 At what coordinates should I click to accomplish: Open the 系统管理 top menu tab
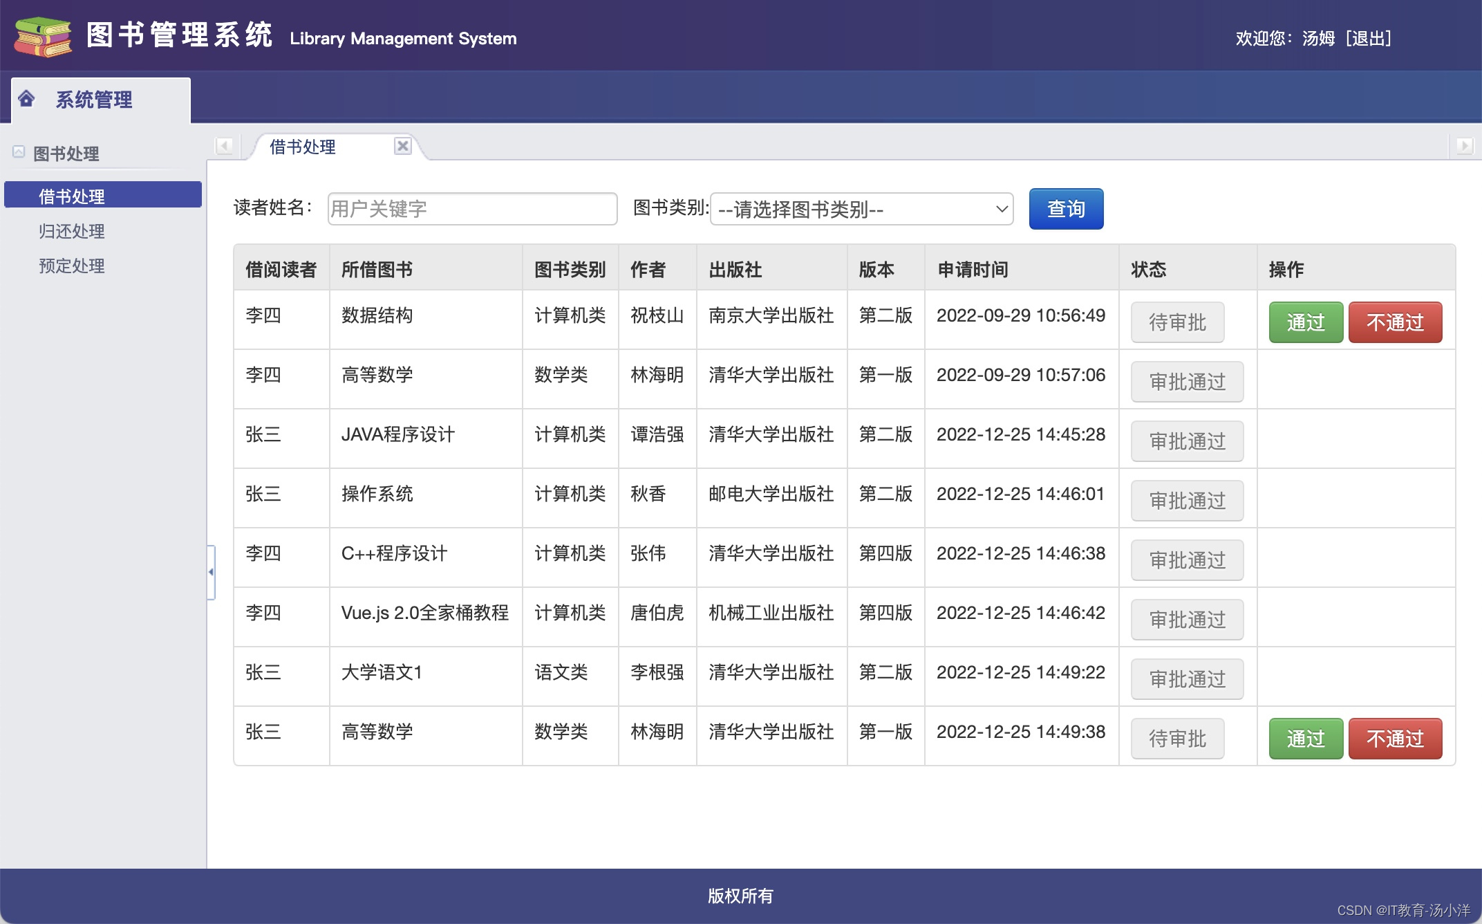click(x=101, y=100)
